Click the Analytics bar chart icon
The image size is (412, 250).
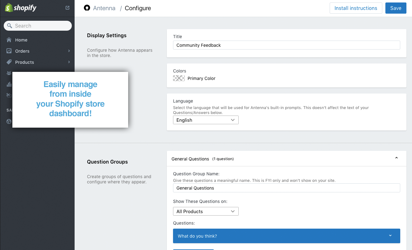coord(9,84)
